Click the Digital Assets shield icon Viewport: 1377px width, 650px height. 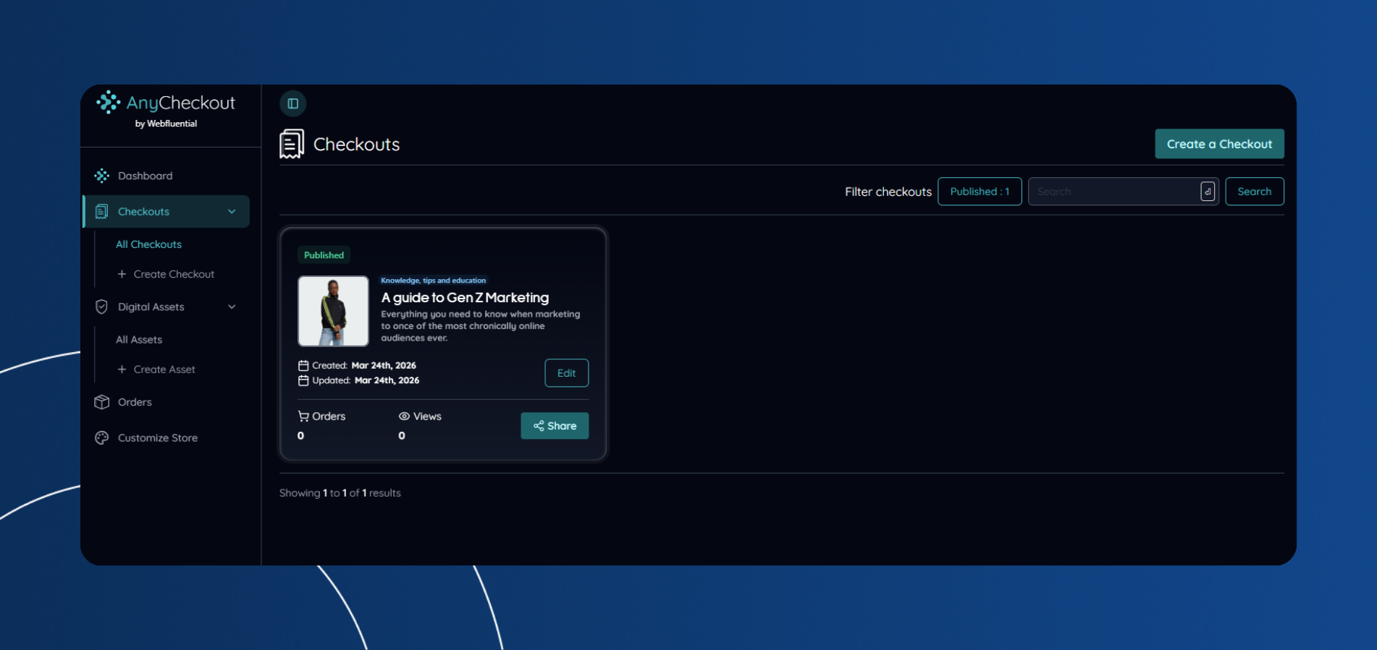tap(102, 307)
